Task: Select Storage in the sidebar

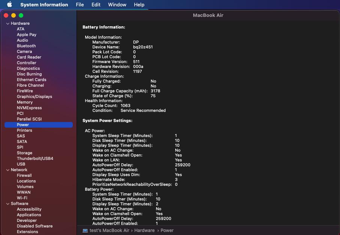Action: [x=24, y=153]
